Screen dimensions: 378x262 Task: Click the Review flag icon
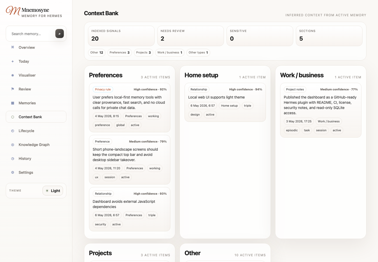coord(13,89)
